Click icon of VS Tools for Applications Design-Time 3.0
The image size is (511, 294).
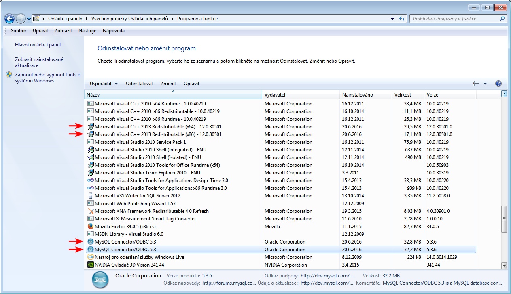click(x=91, y=181)
